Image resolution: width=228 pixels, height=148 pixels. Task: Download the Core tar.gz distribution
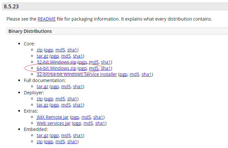pyautogui.click(x=42, y=56)
